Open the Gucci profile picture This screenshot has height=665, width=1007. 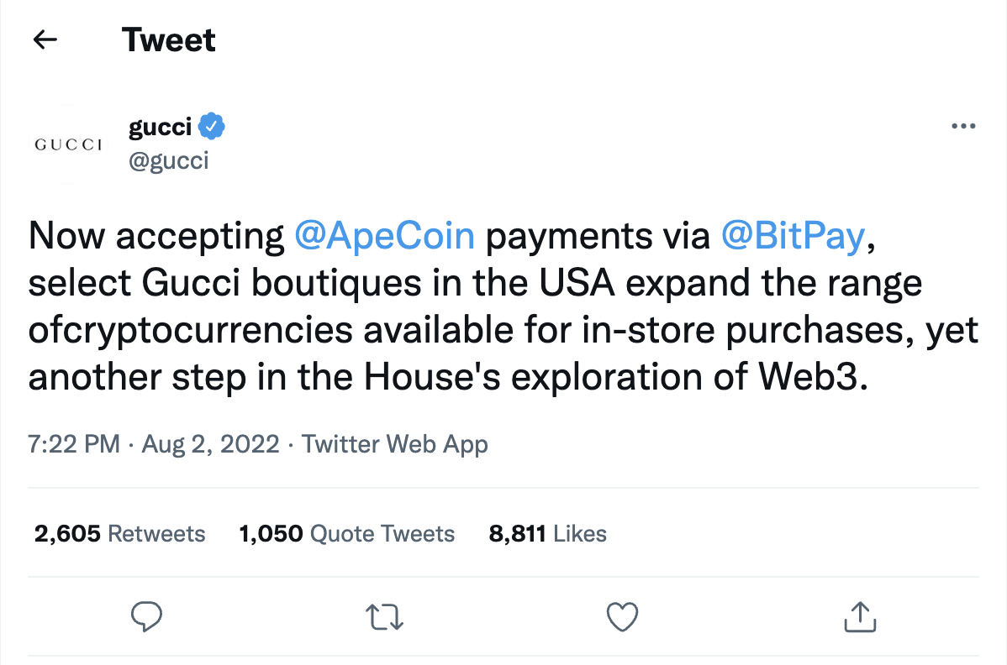68,144
